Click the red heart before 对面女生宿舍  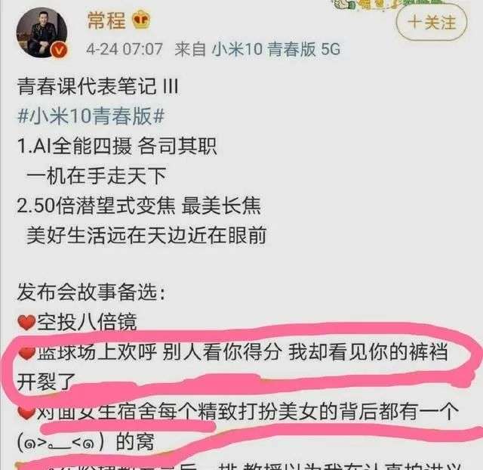(x=26, y=413)
